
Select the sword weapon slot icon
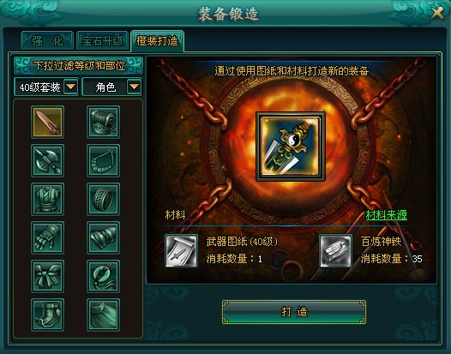47,122
